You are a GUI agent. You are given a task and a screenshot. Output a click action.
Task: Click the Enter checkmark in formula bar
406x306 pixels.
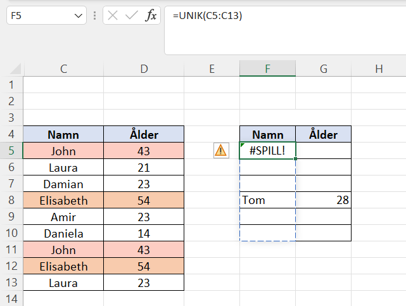click(132, 16)
